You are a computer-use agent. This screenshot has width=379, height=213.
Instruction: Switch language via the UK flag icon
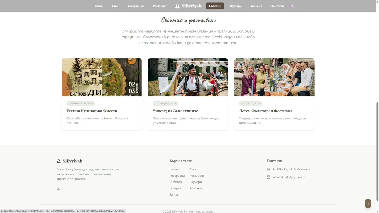coord(291,6)
